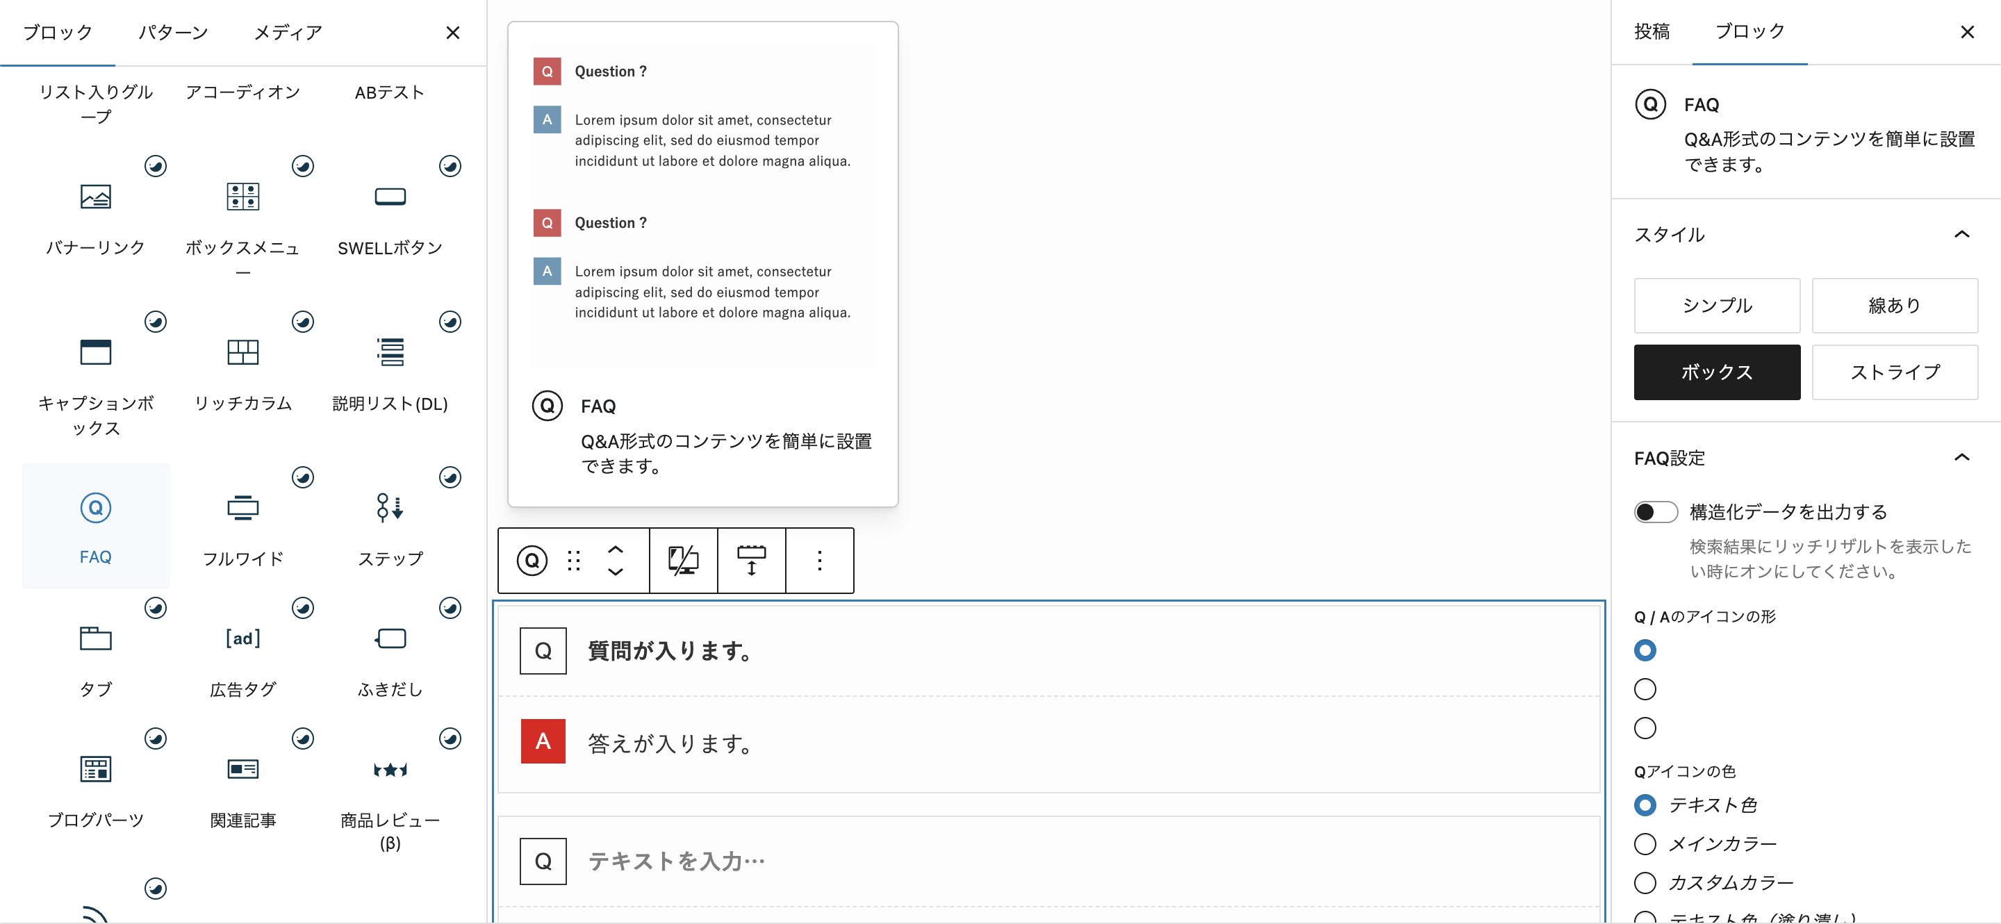Choose the ストライプ style button

(x=1894, y=372)
